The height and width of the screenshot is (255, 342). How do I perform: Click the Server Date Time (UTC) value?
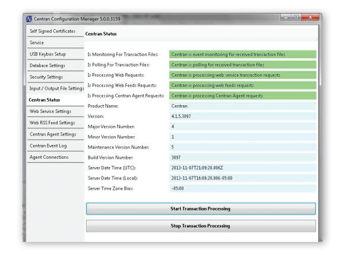pyautogui.click(x=242, y=168)
